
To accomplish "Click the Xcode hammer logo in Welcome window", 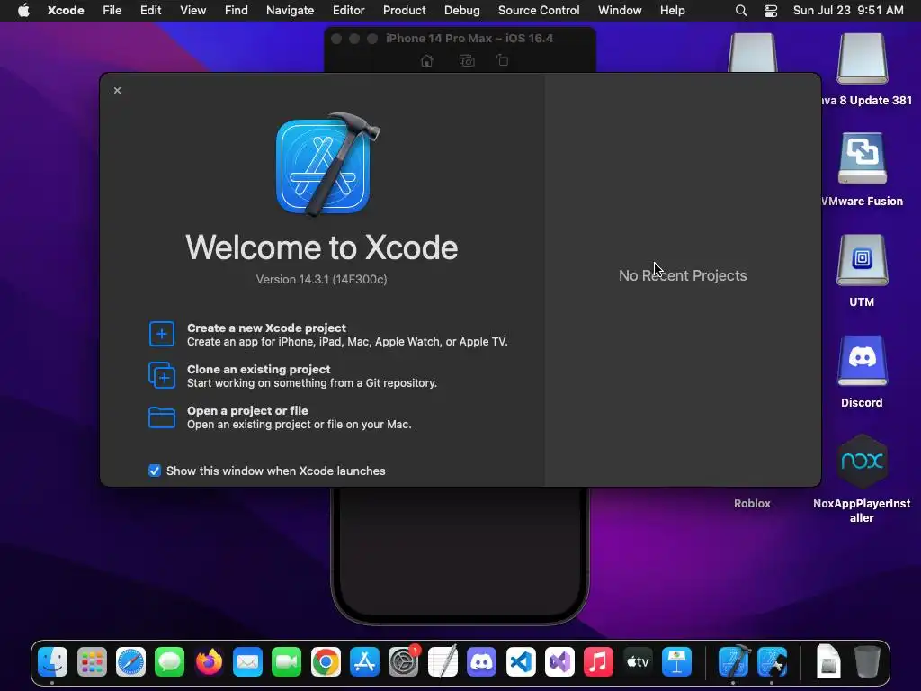I will 327,164.
